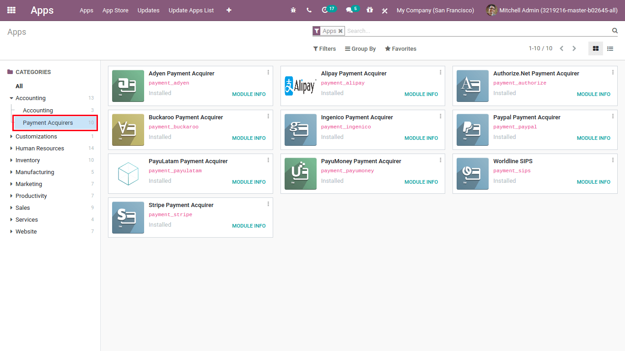
Task: Click the pager 1-10 / 10 text
Action: 540,48
